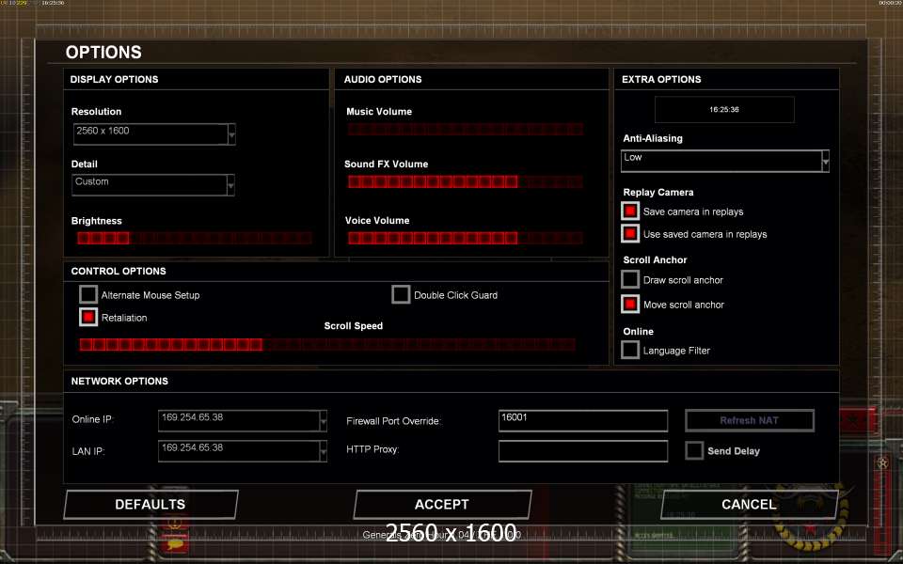This screenshot has height=564, width=903.
Task: Click the Firewall Port Override field
Action: (583, 421)
